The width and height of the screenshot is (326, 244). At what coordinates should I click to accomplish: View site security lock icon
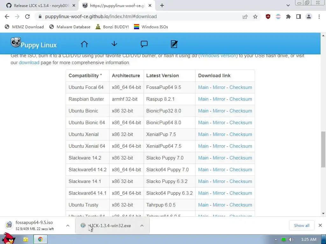click(x=40, y=17)
